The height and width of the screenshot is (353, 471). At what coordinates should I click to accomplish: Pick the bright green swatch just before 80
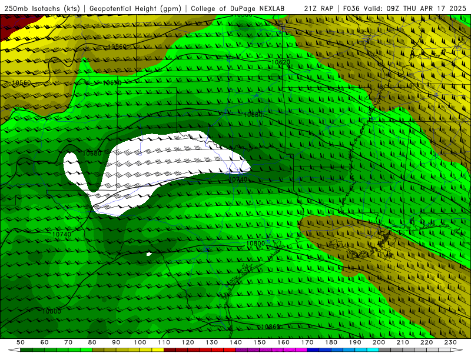pyautogui.click(x=86, y=349)
